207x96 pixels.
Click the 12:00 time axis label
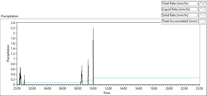(108, 88)
